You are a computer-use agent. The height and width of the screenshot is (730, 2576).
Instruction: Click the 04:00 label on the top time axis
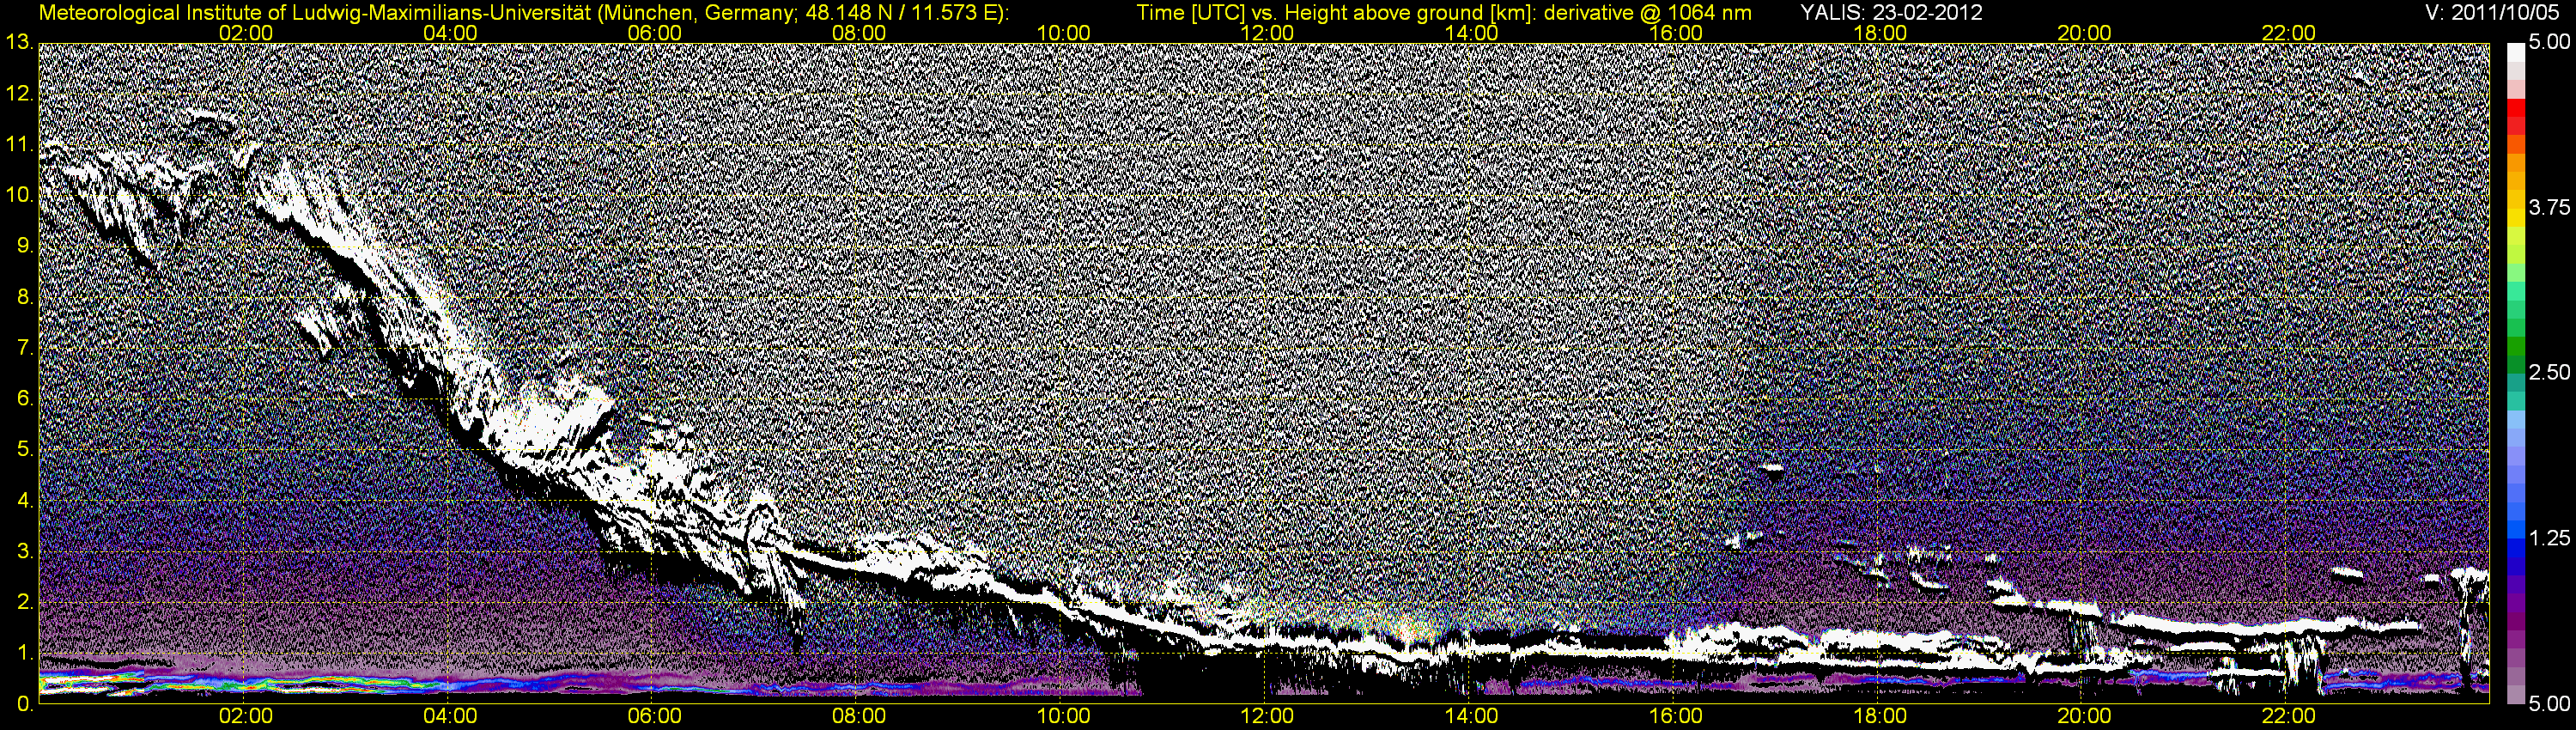(450, 33)
